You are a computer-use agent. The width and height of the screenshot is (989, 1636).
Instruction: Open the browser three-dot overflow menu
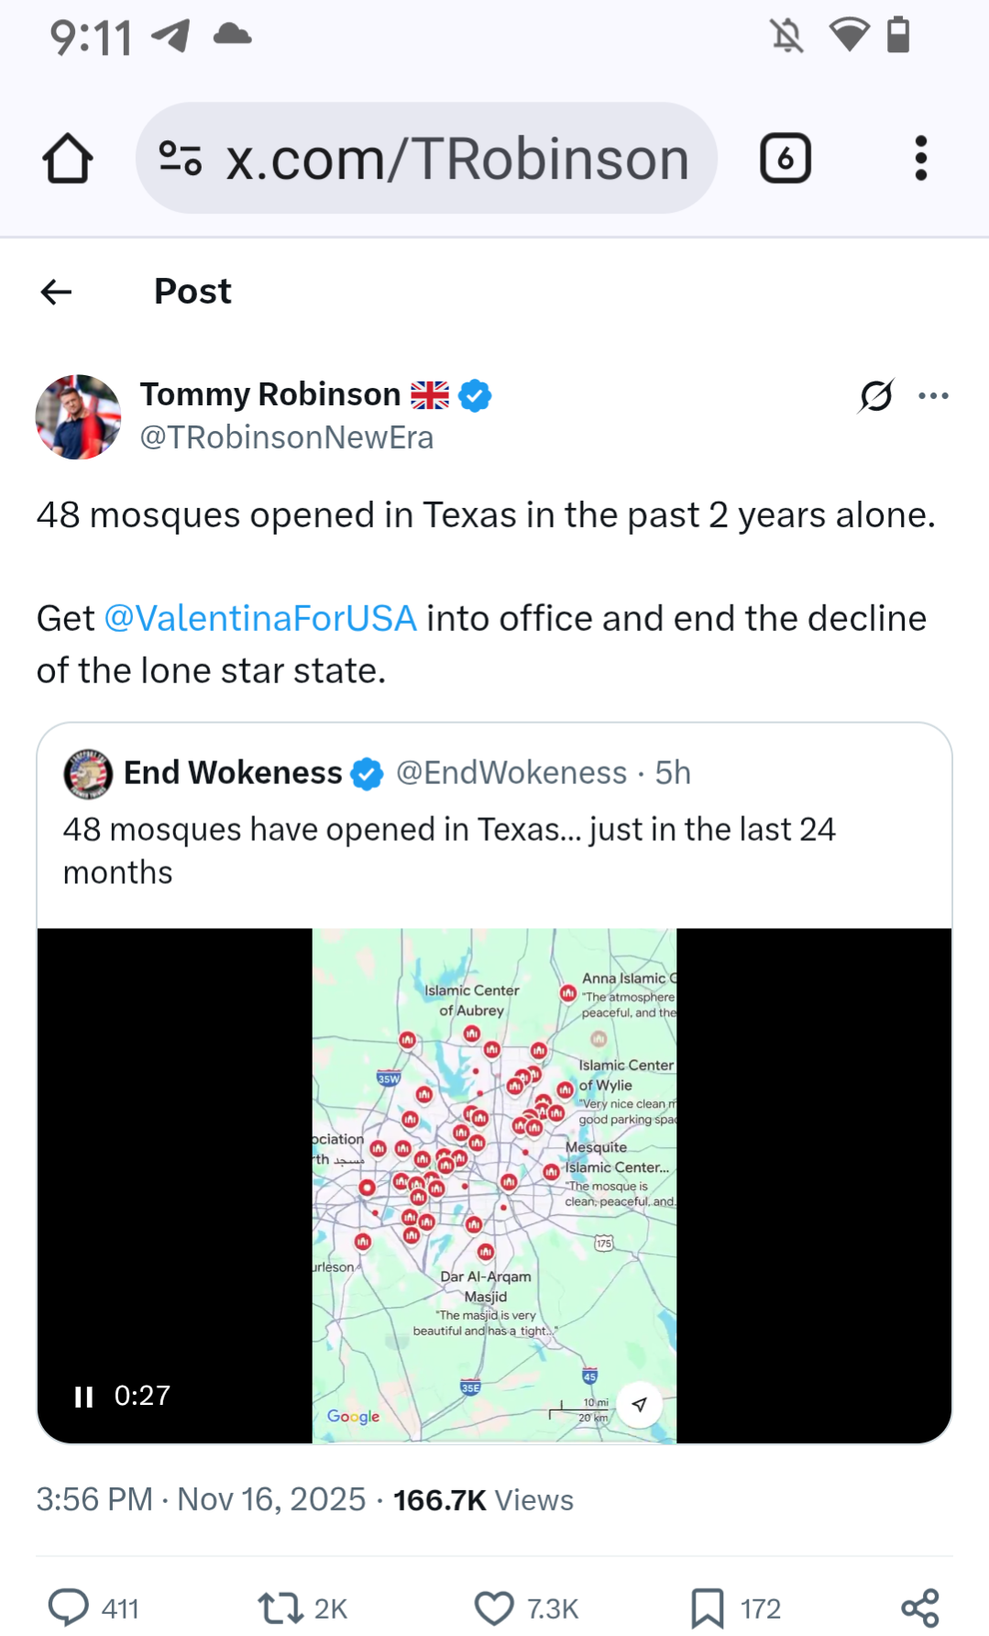click(920, 159)
